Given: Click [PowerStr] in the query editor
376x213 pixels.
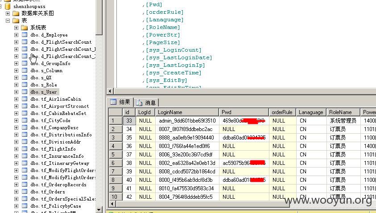Looking at the screenshot, I should click(x=163, y=35).
